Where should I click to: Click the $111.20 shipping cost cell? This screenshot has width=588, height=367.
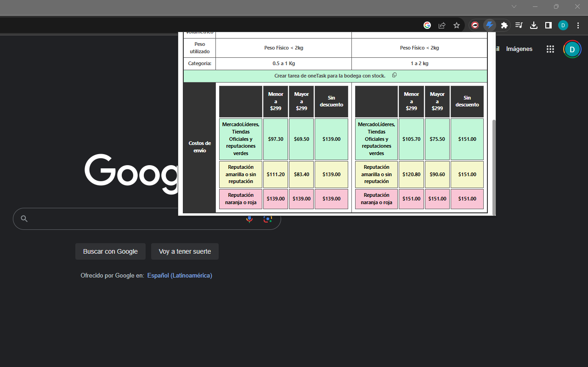(x=276, y=174)
